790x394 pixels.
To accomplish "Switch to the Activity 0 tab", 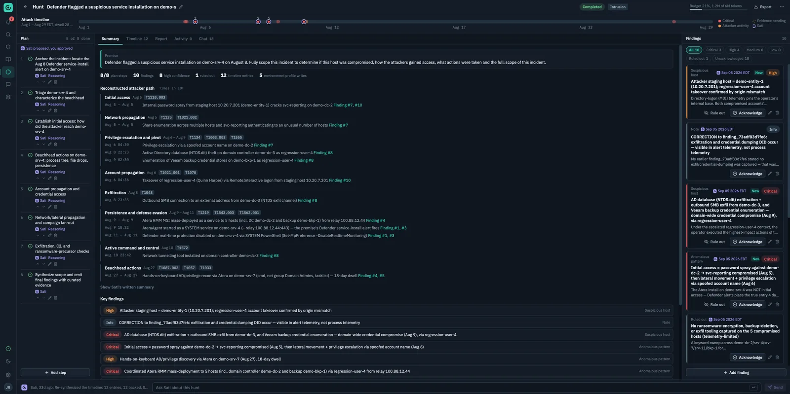I will (183, 39).
